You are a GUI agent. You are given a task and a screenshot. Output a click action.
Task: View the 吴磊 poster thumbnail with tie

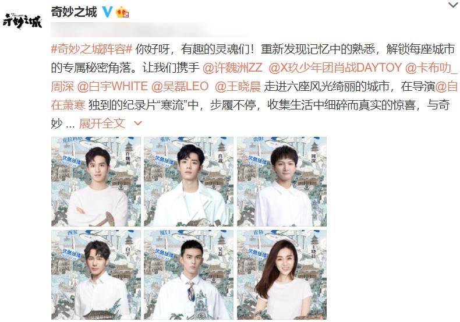click(x=189, y=275)
